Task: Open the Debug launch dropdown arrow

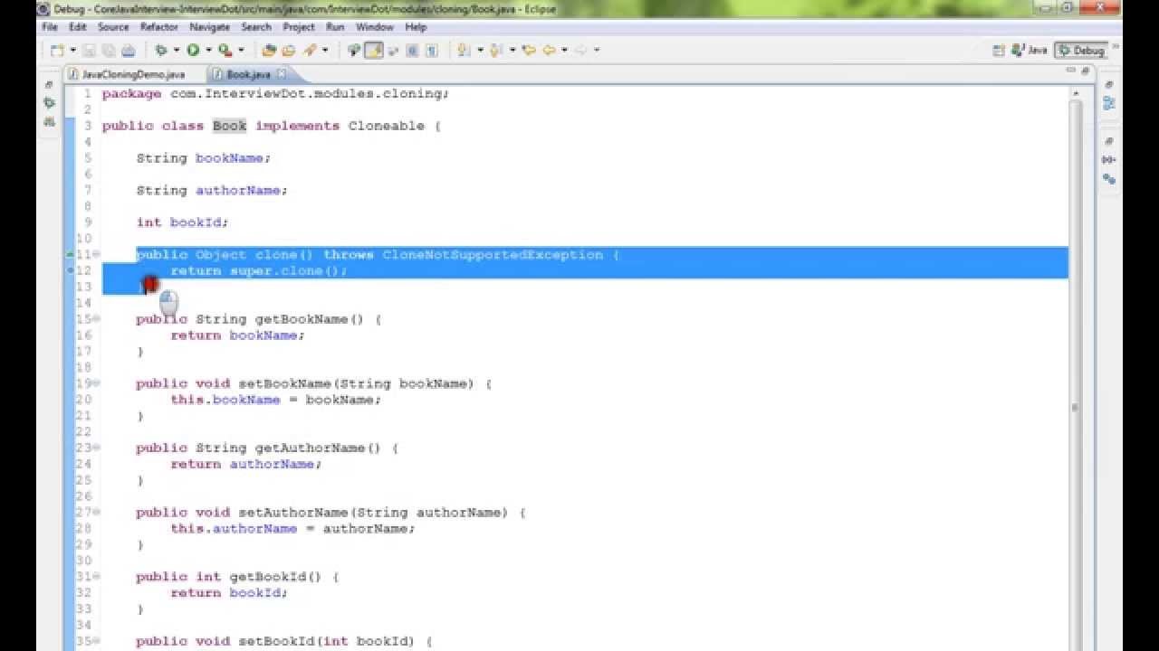Action: coord(177,51)
